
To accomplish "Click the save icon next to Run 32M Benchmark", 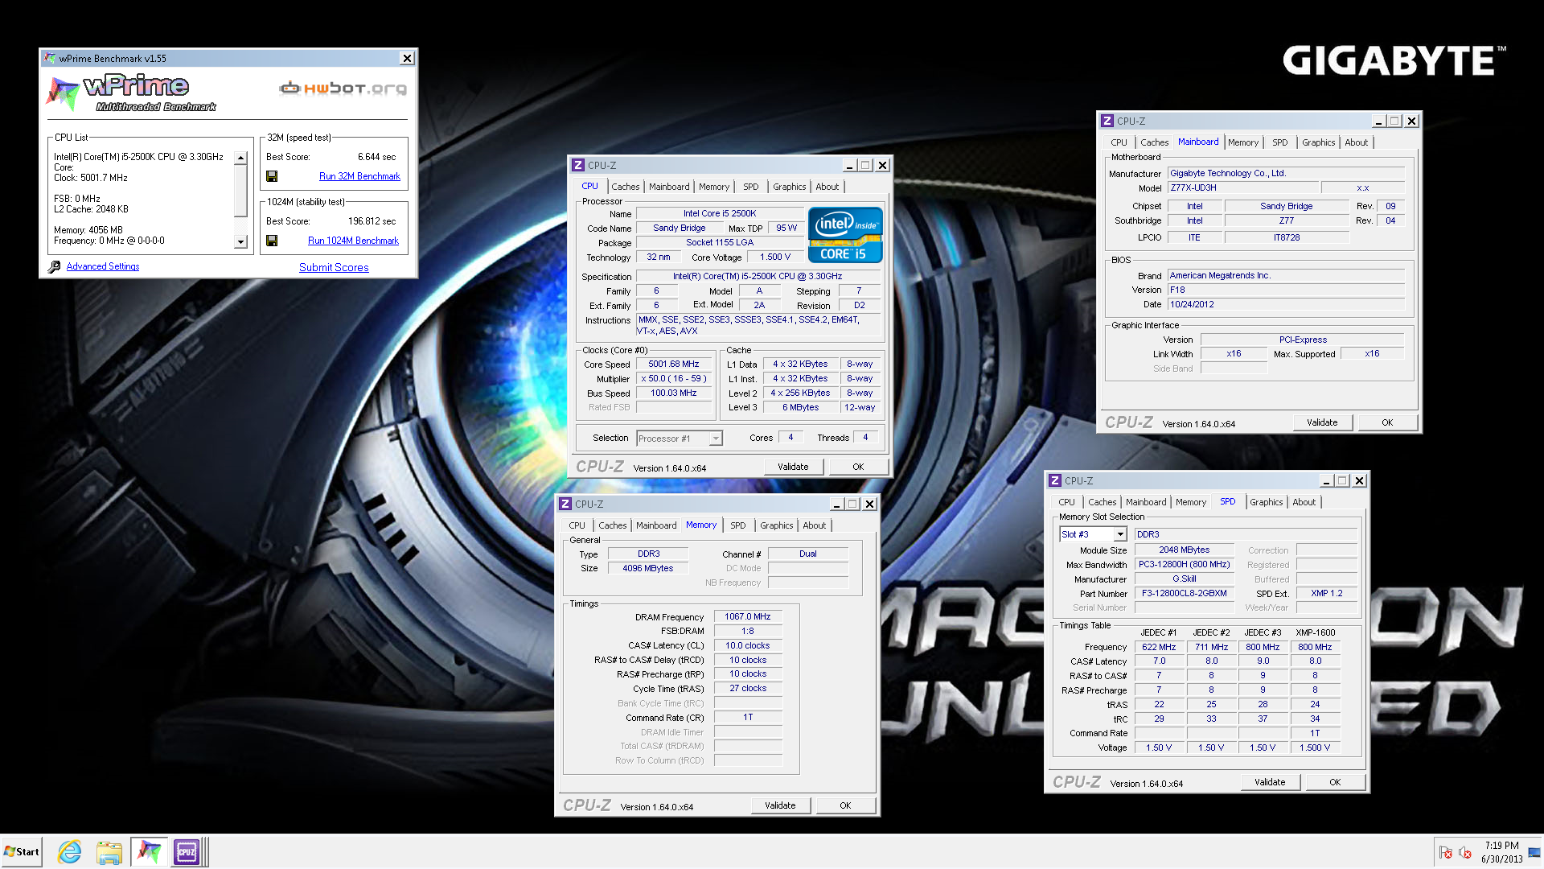I will coord(272,176).
